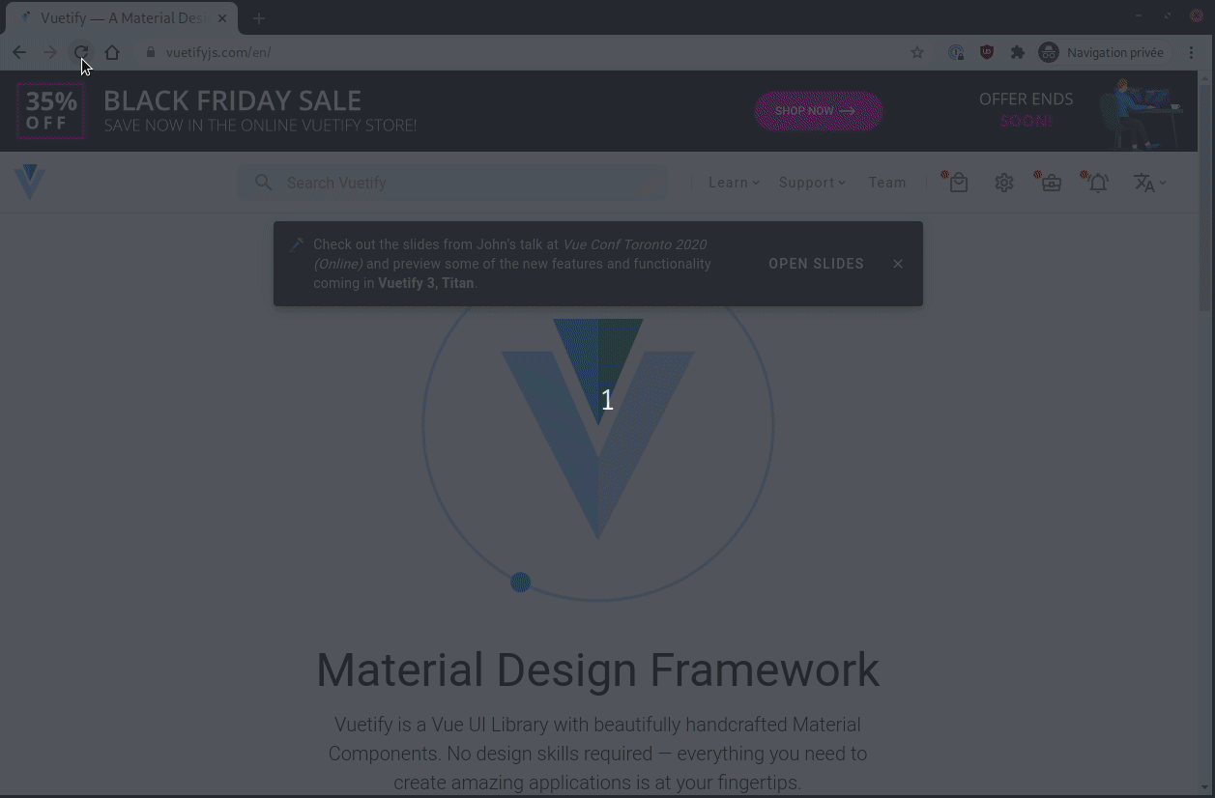Click the browser extensions puzzle icon

[1018, 52]
